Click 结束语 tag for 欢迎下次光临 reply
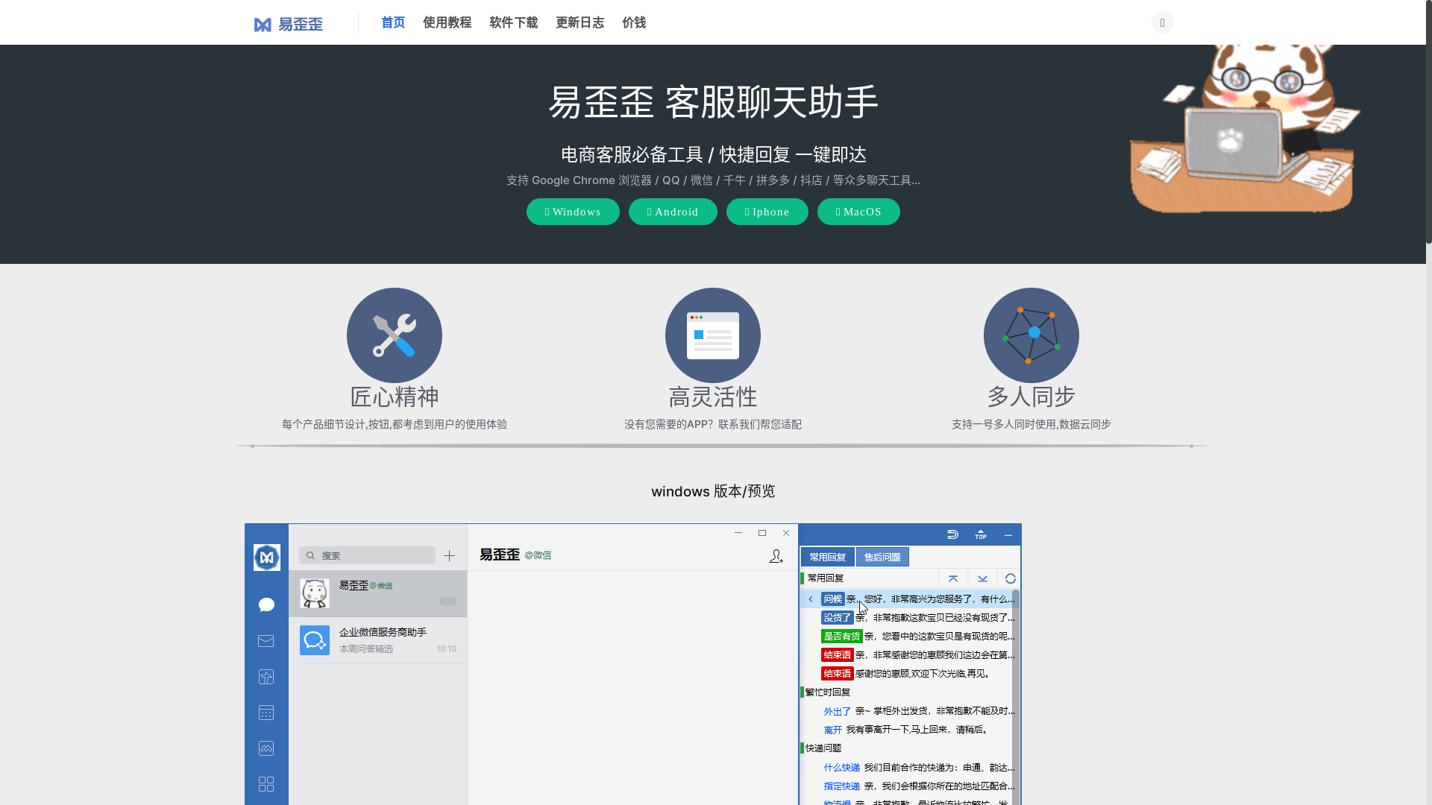 point(837,674)
